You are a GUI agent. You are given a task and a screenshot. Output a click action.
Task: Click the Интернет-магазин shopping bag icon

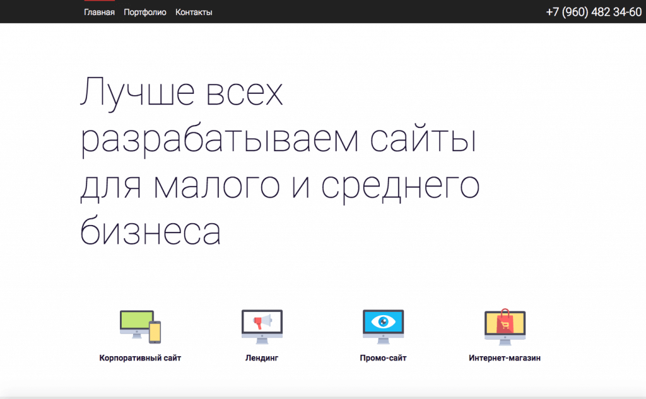tap(504, 327)
